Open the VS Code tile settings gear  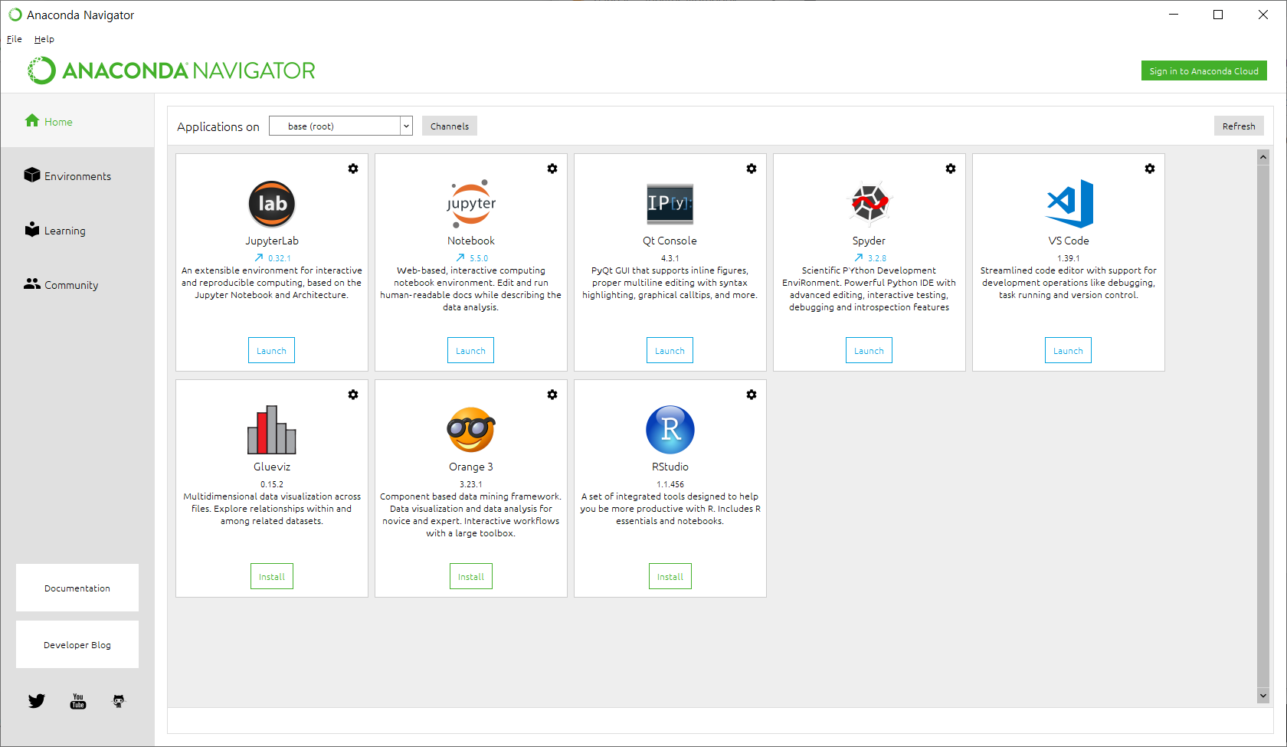pyautogui.click(x=1150, y=169)
